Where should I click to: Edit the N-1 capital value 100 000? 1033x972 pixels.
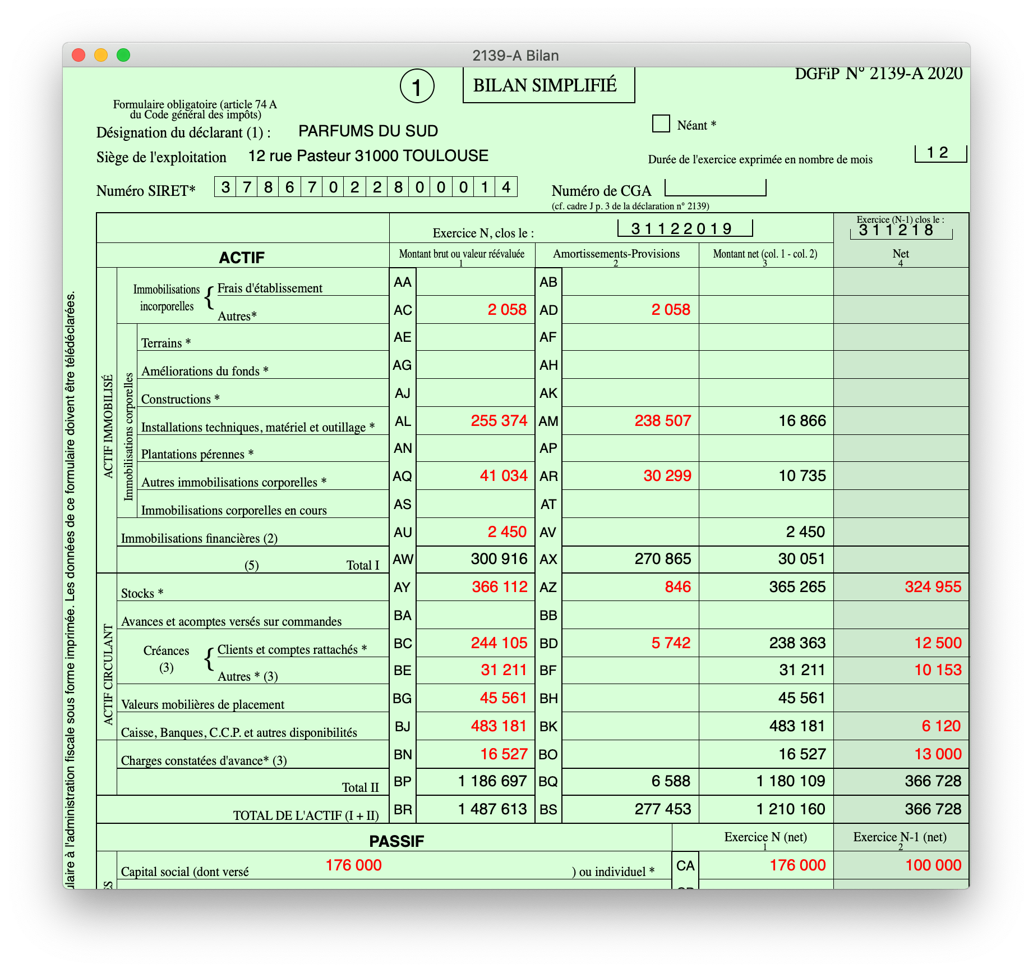click(901, 865)
